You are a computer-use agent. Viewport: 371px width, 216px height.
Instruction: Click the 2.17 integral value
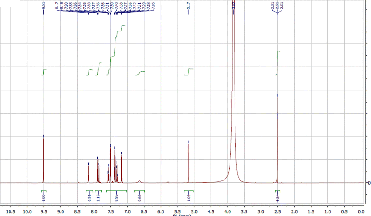point(99,198)
